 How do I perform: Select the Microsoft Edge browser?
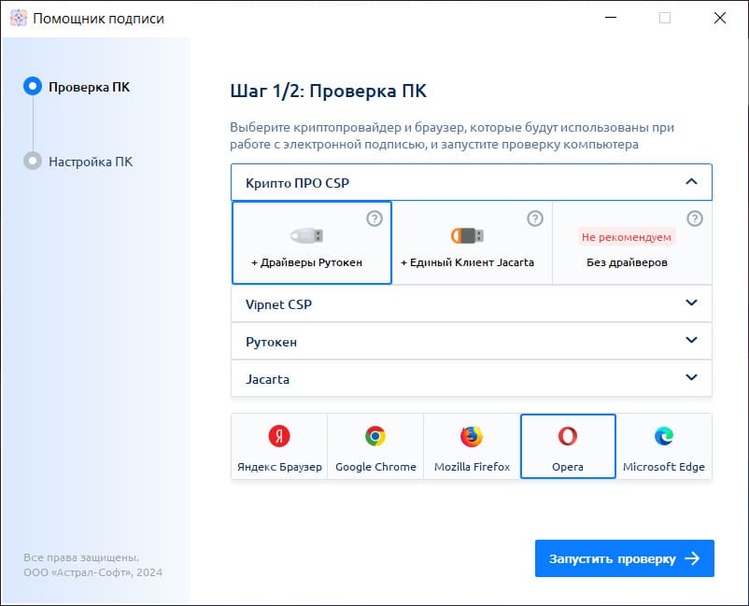[664, 446]
